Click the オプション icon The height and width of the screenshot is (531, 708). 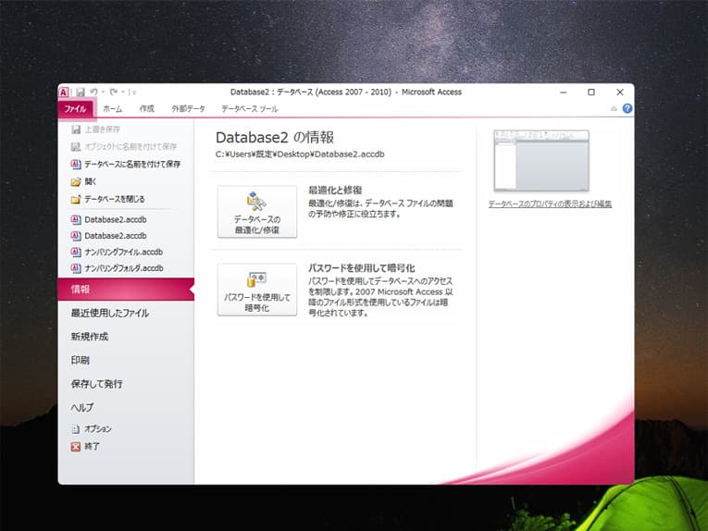[76, 429]
